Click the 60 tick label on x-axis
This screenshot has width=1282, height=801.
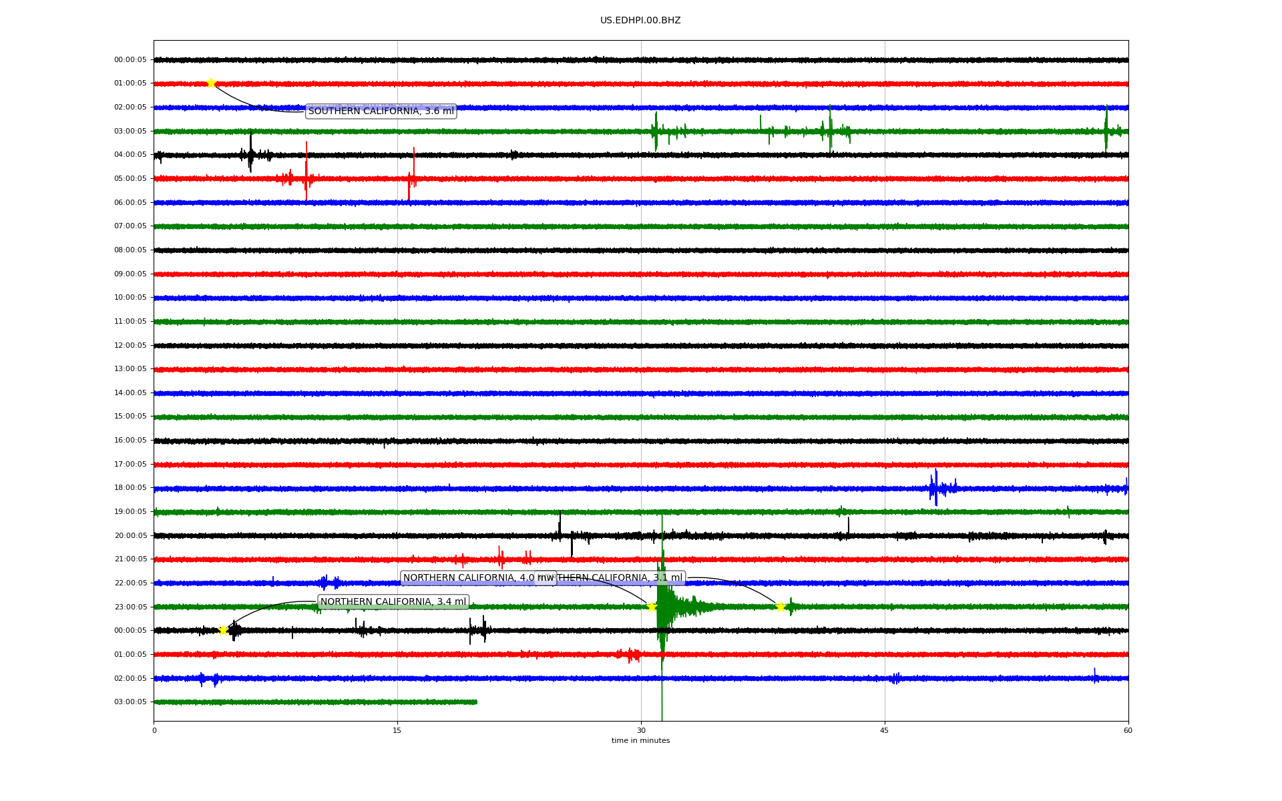point(1127,730)
